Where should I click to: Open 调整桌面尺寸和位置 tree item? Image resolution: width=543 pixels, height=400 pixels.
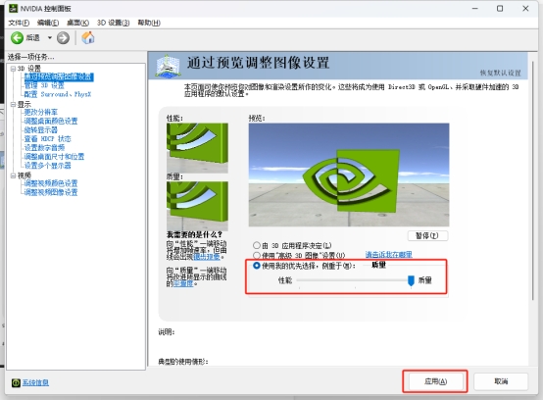pos(54,157)
